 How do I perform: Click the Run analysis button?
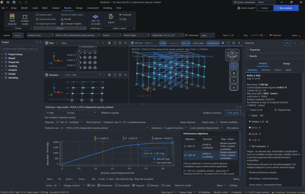(286, 8)
